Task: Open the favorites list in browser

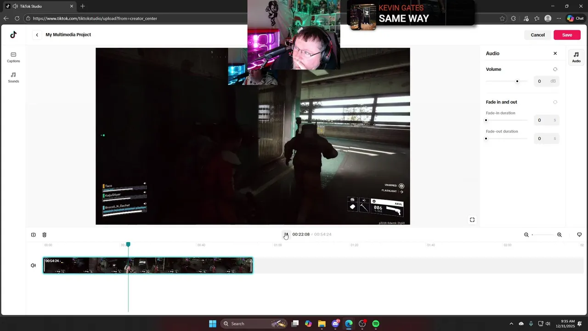Action: (537, 18)
